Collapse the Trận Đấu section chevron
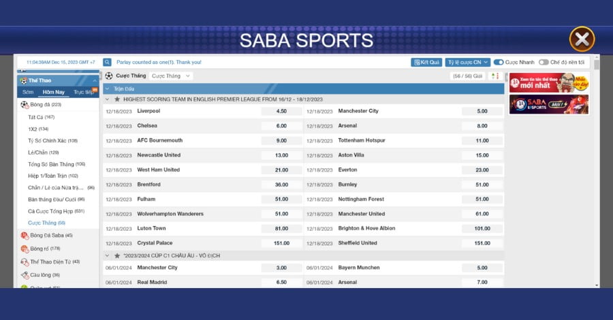 pos(107,89)
